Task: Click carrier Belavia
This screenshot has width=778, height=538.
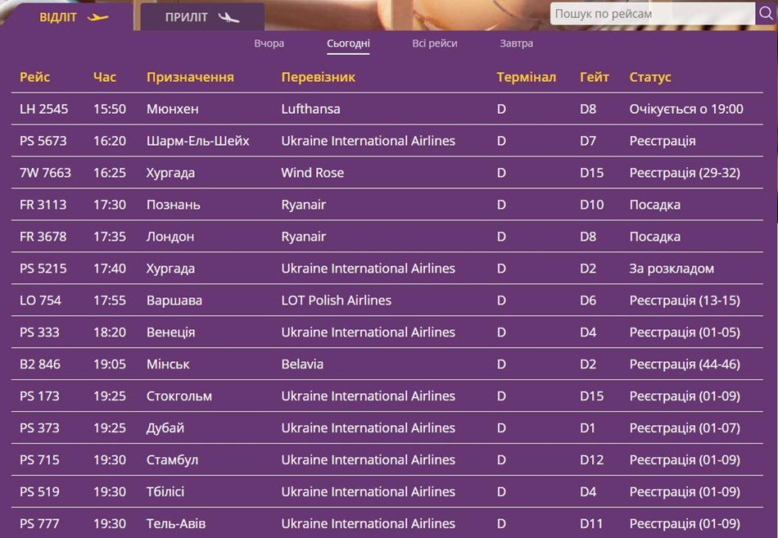Action: (x=302, y=364)
